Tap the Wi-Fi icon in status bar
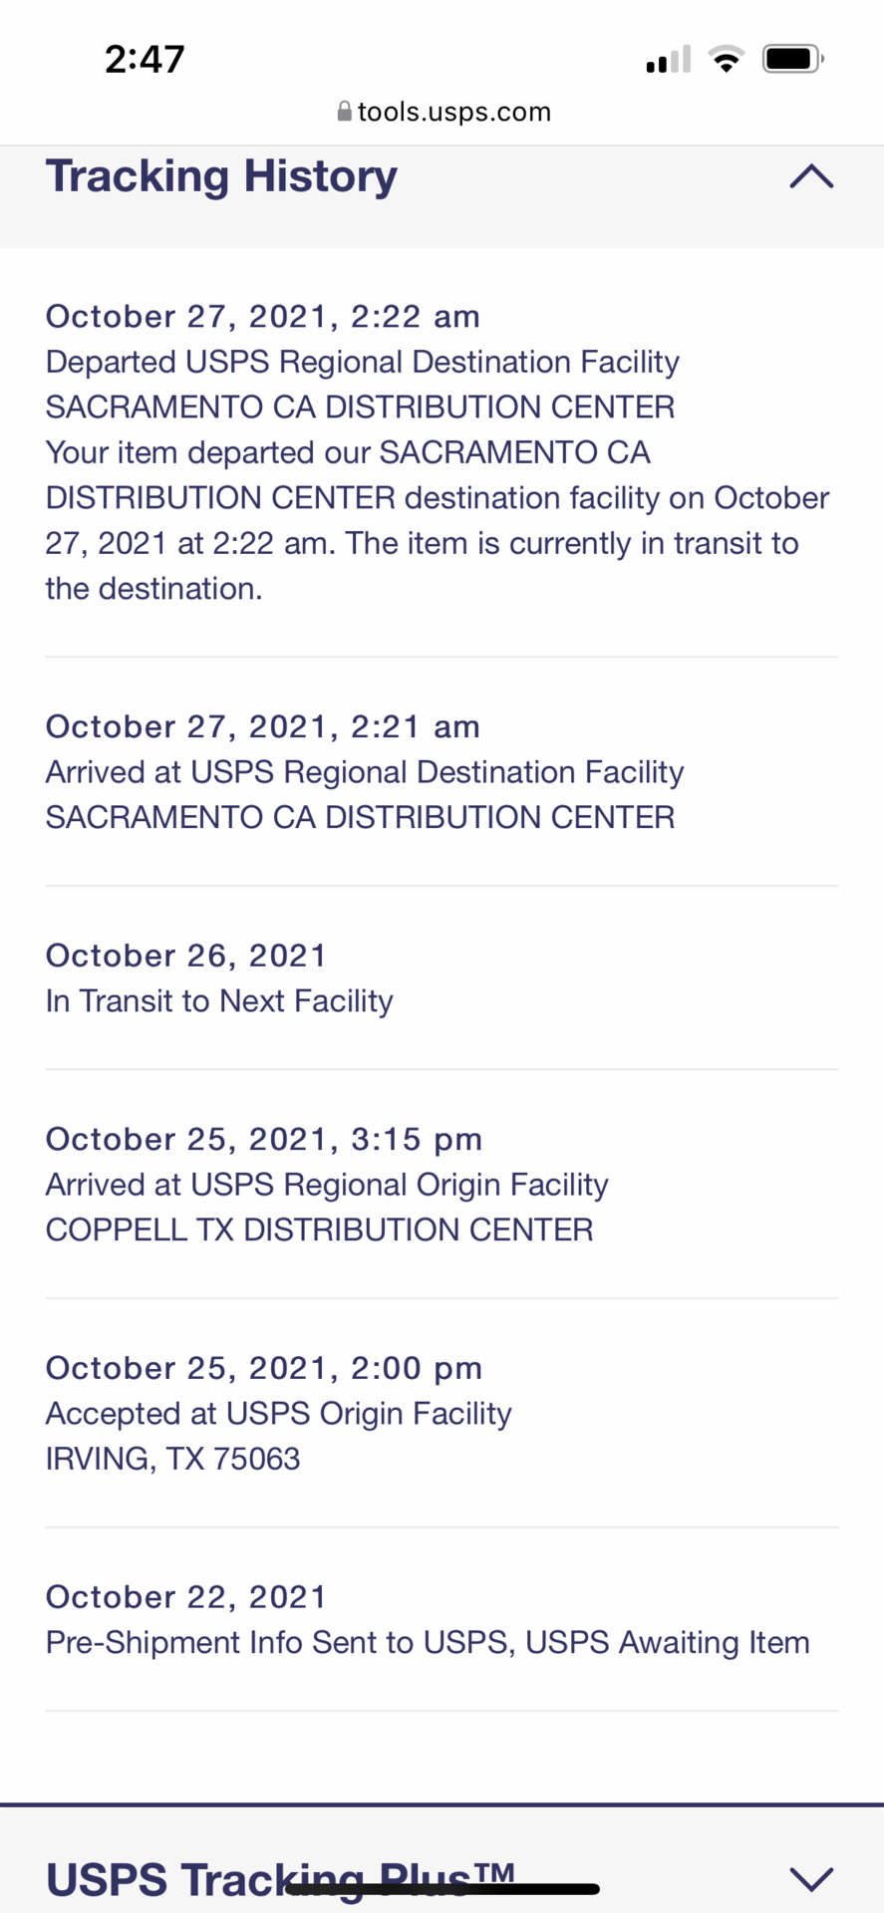Image resolution: width=884 pixels, height=1913 pixels. pos(727,59)
